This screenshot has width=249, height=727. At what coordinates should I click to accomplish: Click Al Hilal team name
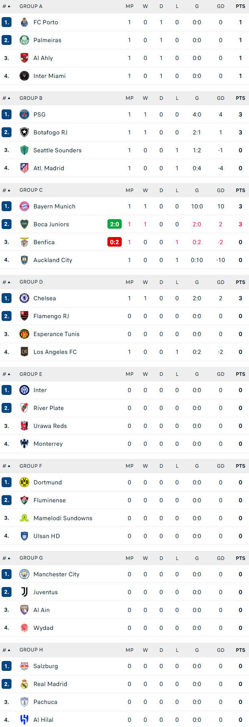pyautogui.click(x=43, y=720)
